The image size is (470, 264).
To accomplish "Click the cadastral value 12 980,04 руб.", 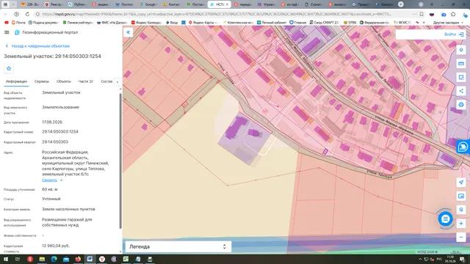I will (x=56, y=246).
